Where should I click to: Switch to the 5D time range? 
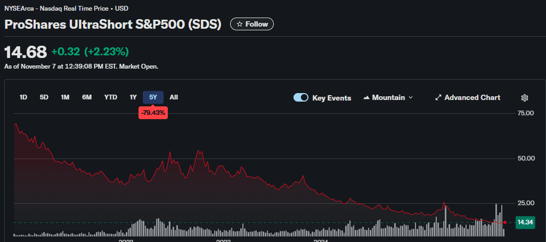44,97
